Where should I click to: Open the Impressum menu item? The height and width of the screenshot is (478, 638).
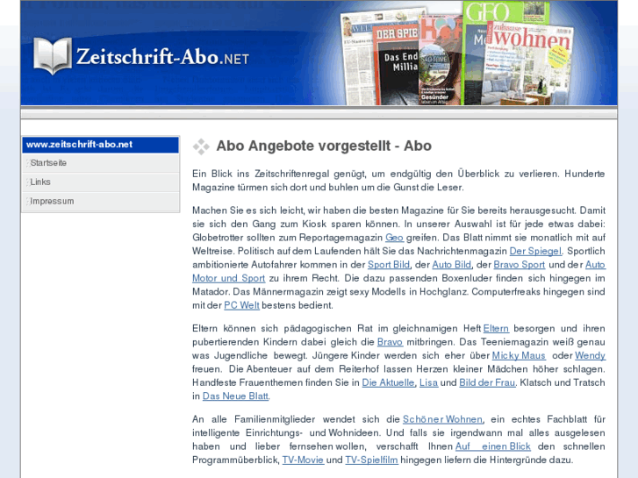(x=101, y=202)
